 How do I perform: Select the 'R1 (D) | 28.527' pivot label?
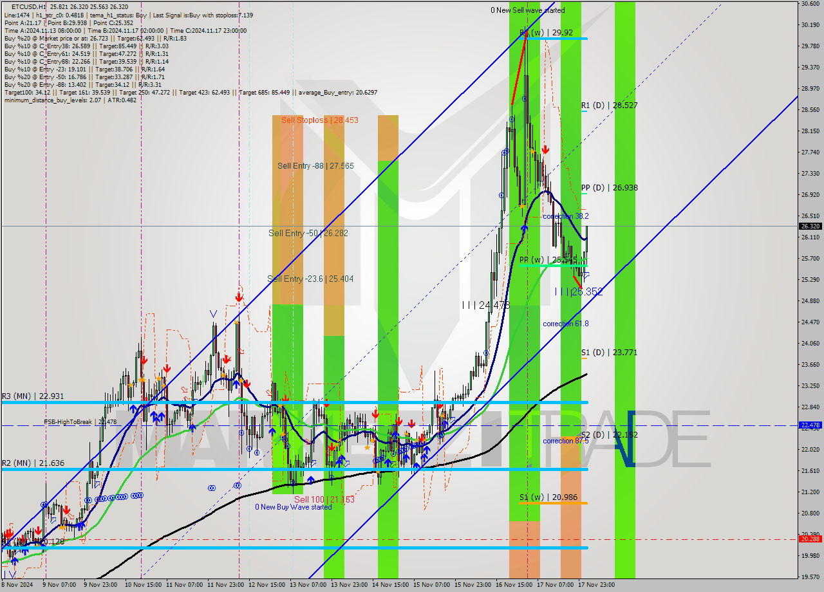pyautogui.click(x=609, y=106)
